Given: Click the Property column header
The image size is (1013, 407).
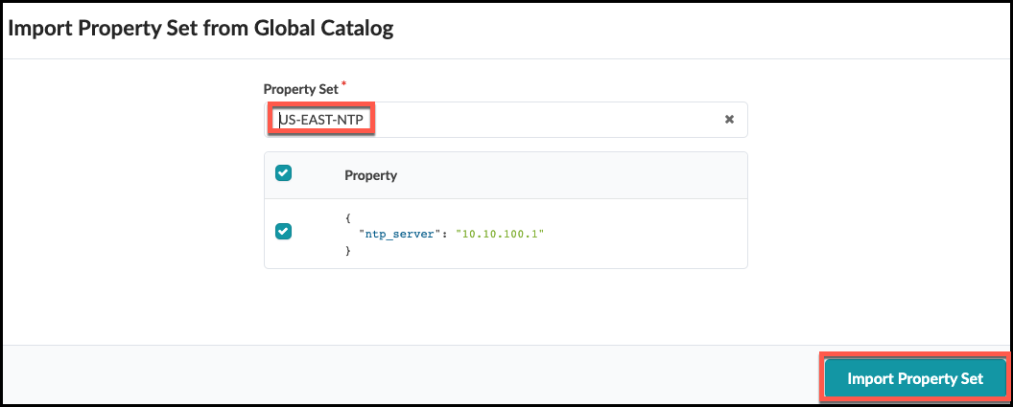Looking at the screenshot, I should (370, 176).
